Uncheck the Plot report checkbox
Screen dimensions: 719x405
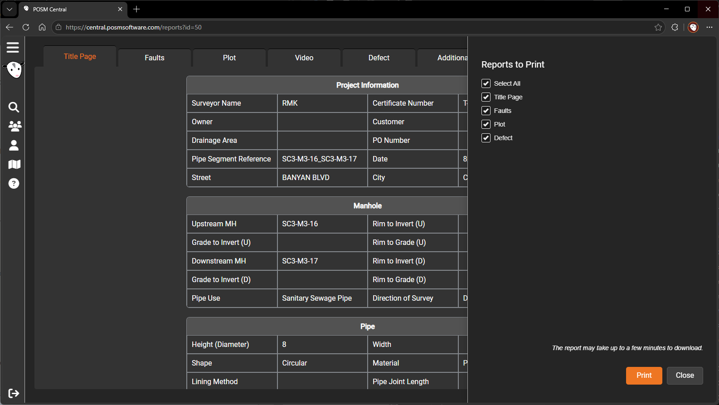486,124
